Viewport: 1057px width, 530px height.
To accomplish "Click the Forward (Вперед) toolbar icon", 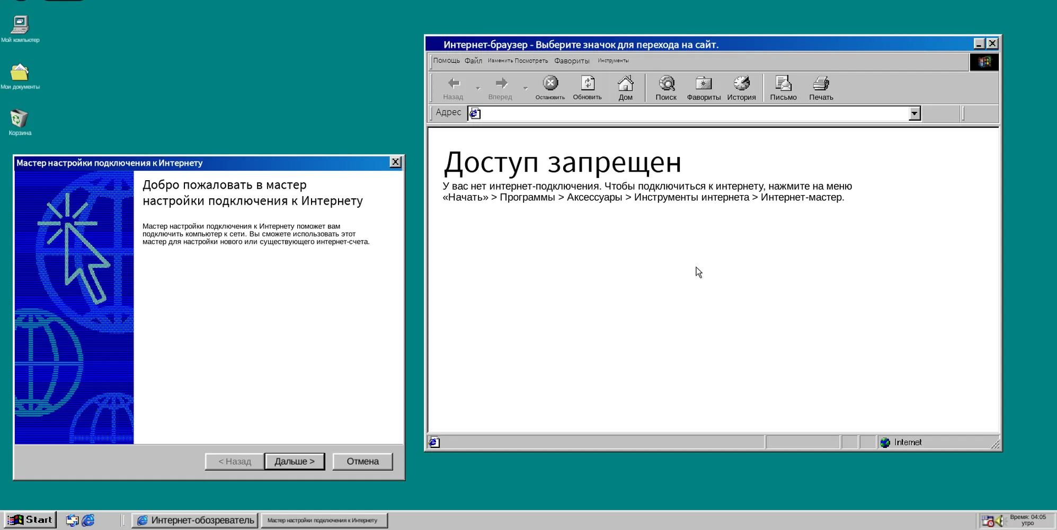I will [x=501, y=88].
